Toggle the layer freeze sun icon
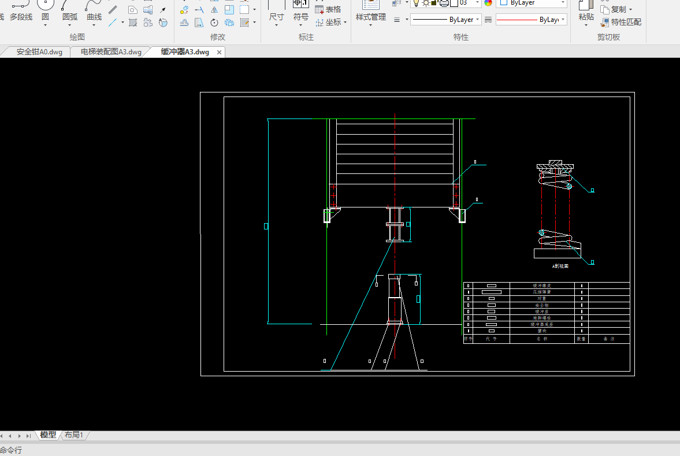This screenshot has width=680, height=456. tap(426, 3)
